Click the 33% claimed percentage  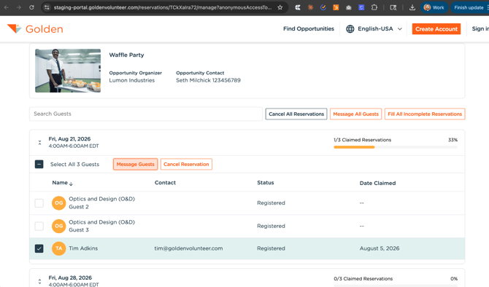[453, 140]
